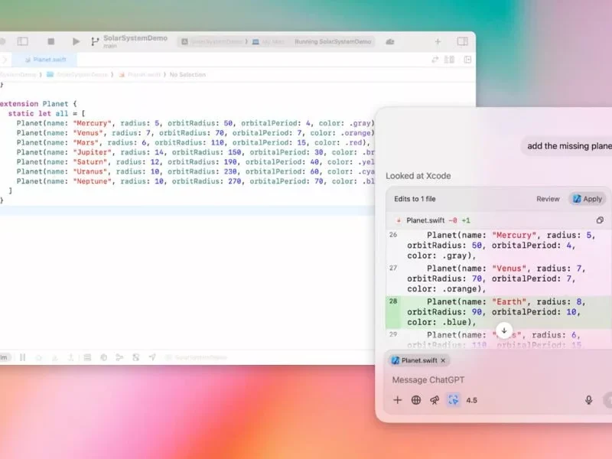The height and width of the screenshot is (459, 612).
Task: Click the tools icon beside the globe
Action: pos(435,400)
